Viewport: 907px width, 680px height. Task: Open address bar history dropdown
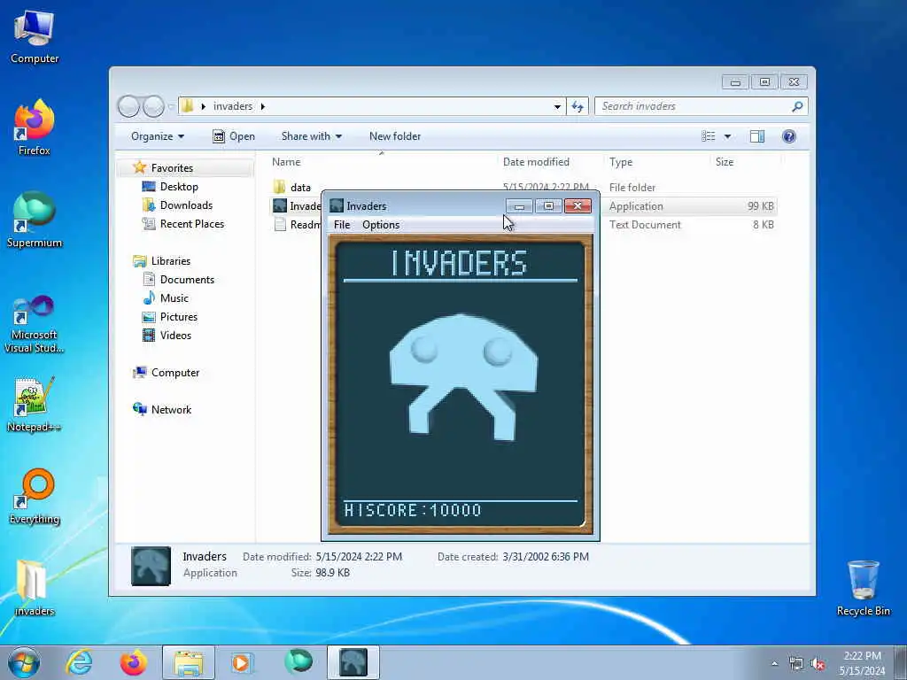[x=557, y=106]
